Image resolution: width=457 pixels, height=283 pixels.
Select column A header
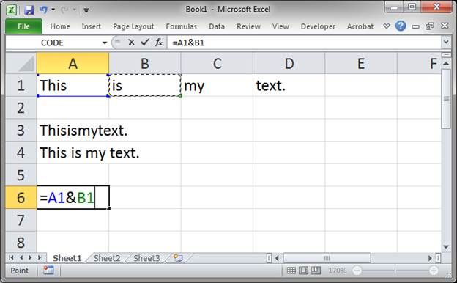click(73, 63)
